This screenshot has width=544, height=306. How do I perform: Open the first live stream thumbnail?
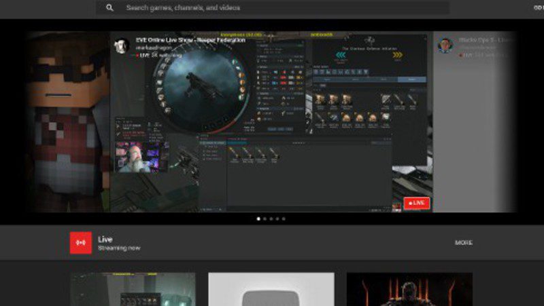click(133, 290)
